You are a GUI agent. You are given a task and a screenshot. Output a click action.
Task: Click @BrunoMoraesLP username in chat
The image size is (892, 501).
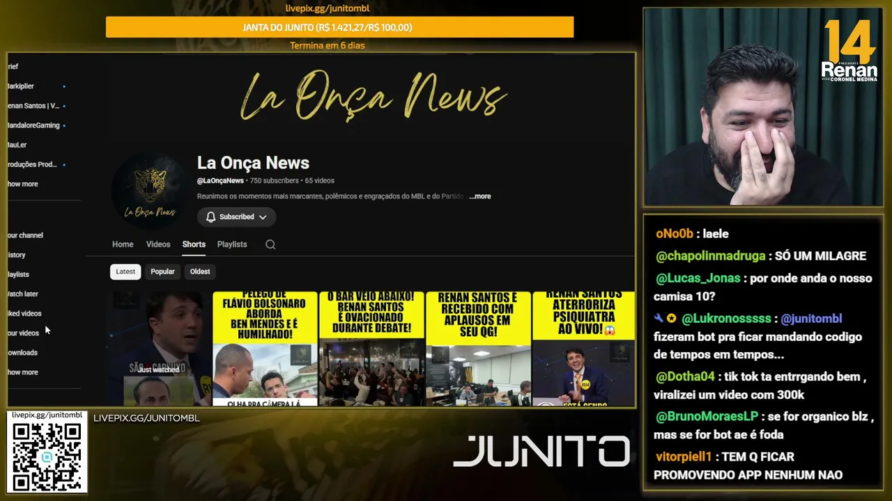707,417
